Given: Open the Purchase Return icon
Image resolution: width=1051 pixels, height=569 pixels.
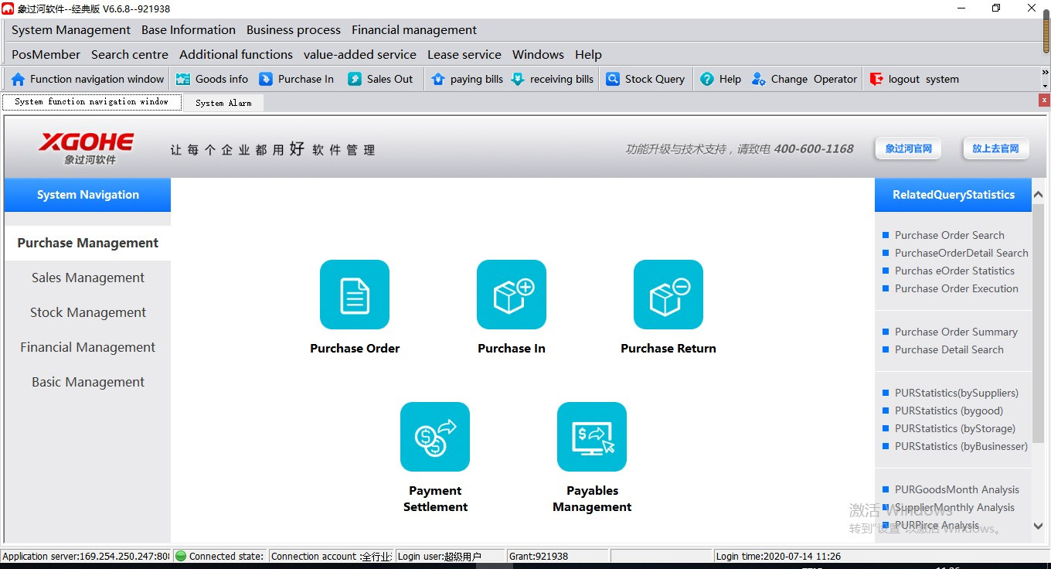Looking at the screenshot, I should tap(668, 295).
